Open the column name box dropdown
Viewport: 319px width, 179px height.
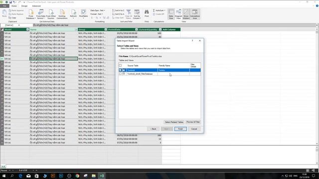pyautogui.click(x=19, y=25)
